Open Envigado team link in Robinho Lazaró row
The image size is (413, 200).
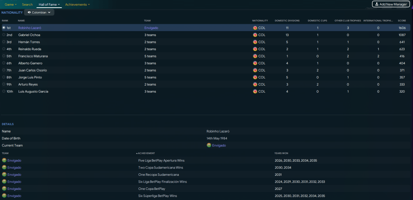[151, 28]
